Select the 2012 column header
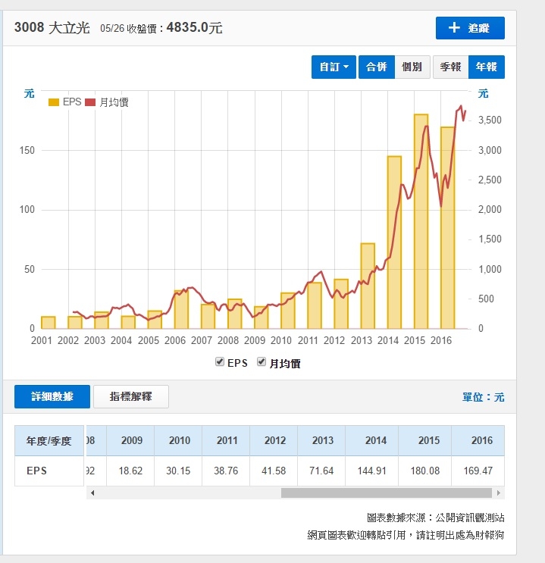 pyautogui.click(x=274, y=440)
